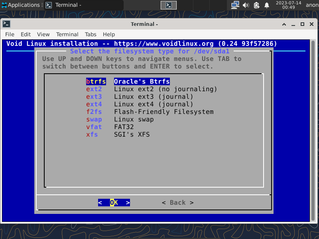Click the Applications menu logo icon
This screenshot has width=319, height=239.
click(4, 5)
